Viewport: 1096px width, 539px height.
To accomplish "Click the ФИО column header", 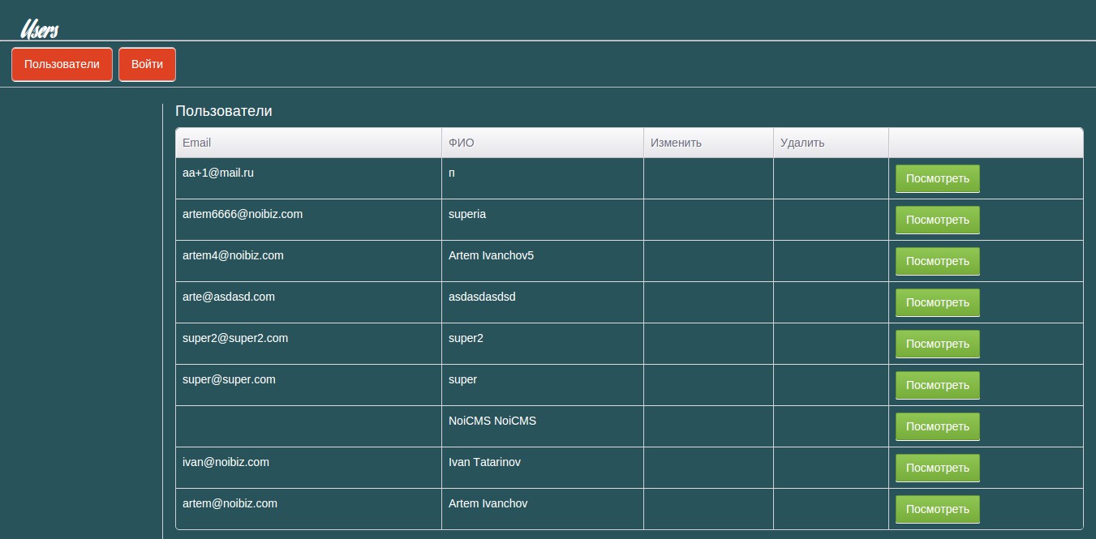I will 543,143.
